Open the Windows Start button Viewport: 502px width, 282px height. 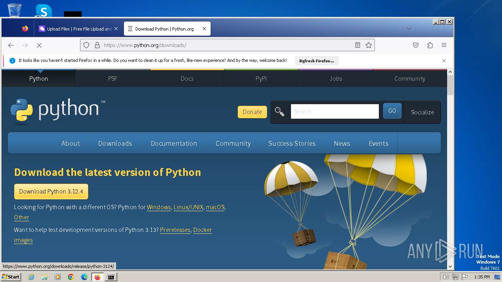tap(11, 277)
